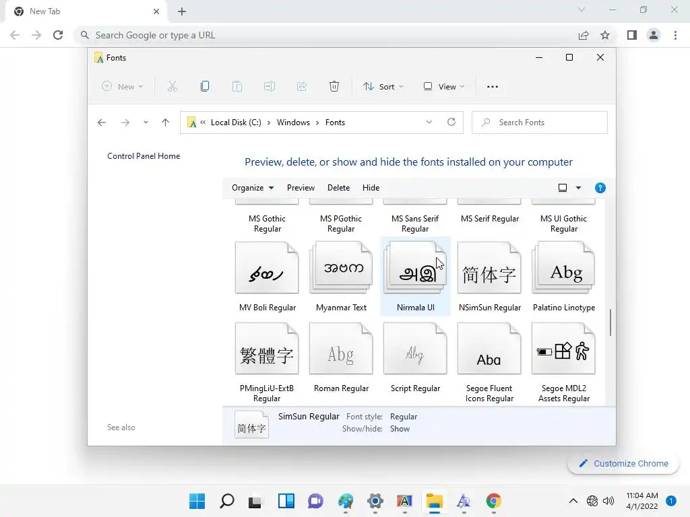Refresh the Fonts folder address bar
This screenshot has width=690, height=517.
(451, 123)
